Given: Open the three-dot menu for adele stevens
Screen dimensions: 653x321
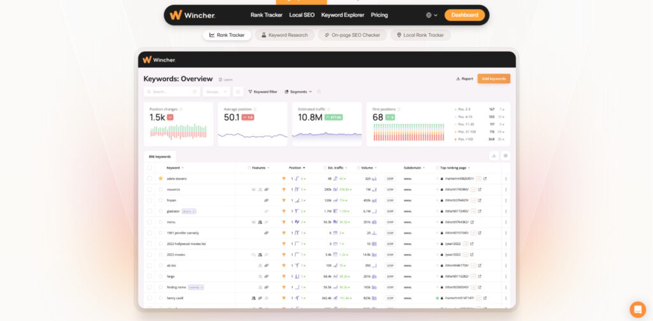Looking at the screenshot, I should pyautogui.click(x=506, y=179).
